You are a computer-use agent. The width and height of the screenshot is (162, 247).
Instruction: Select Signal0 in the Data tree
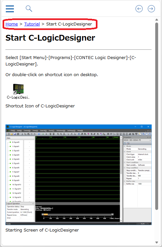point(15,142)
